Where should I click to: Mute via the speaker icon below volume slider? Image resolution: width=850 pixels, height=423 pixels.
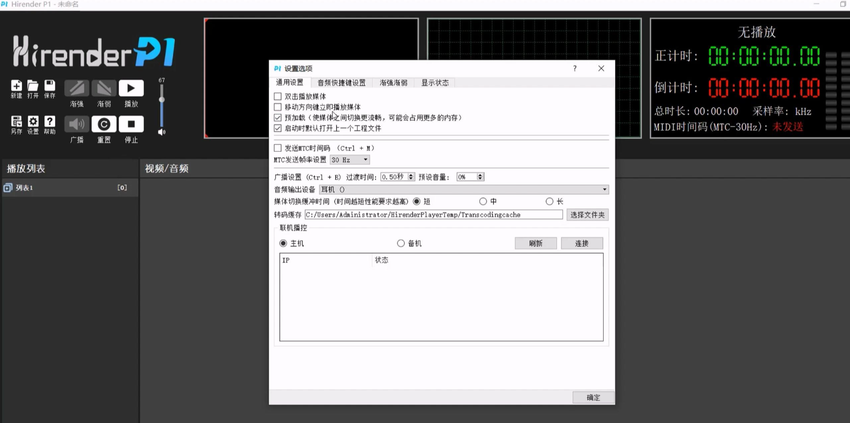pos(161,132)
